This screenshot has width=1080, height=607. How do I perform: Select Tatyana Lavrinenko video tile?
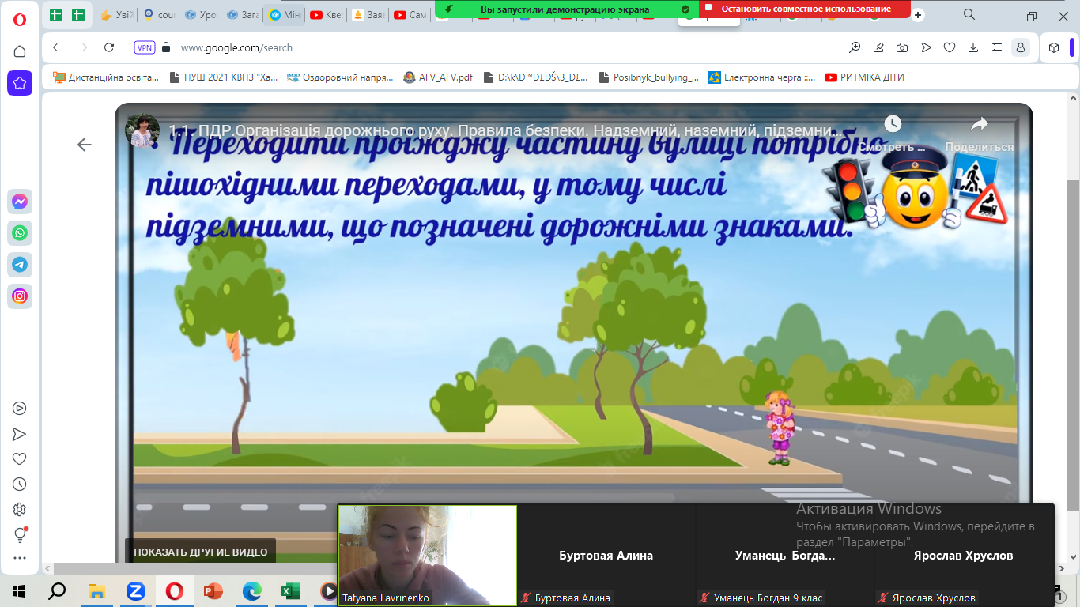point(428,556)
